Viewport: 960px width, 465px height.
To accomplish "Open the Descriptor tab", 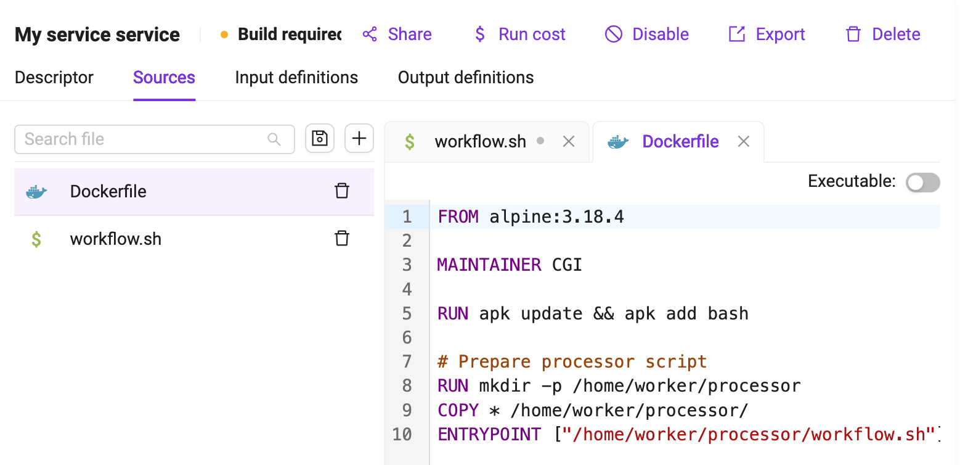I will (54, 78).
